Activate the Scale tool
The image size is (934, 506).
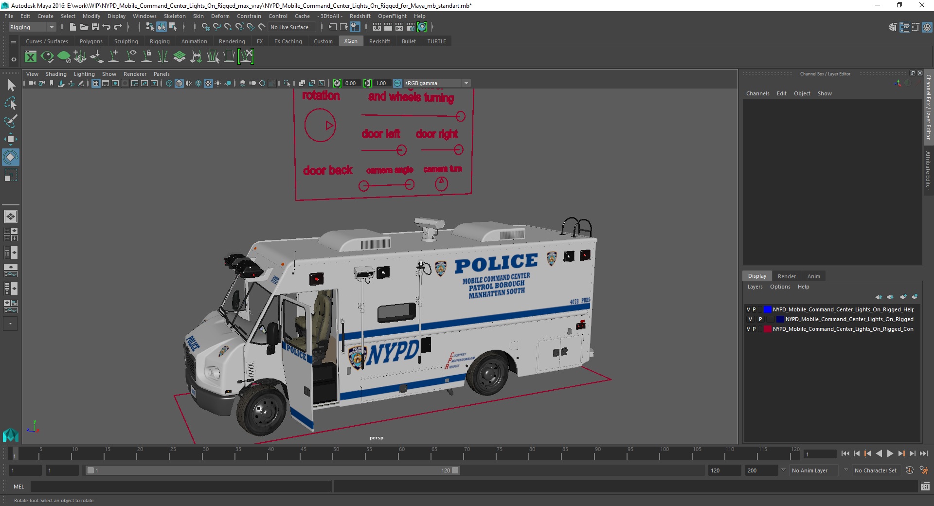pos(11,175)
